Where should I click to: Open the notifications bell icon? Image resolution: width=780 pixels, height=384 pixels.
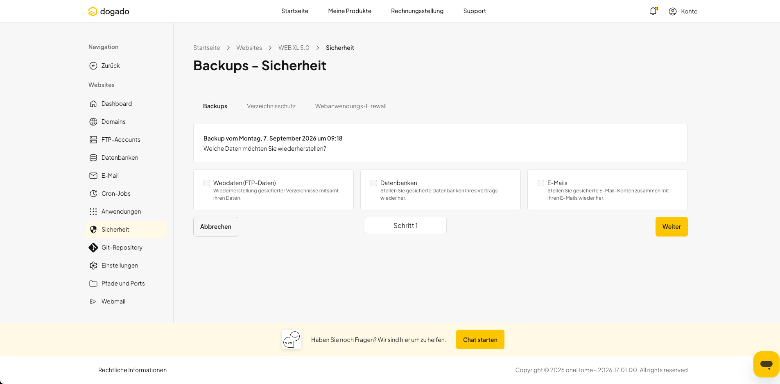click(x=653, y=11)
